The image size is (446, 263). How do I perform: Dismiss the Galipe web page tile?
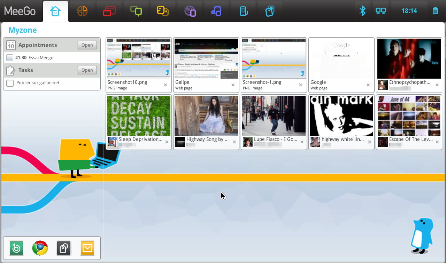tap(233, 85)
